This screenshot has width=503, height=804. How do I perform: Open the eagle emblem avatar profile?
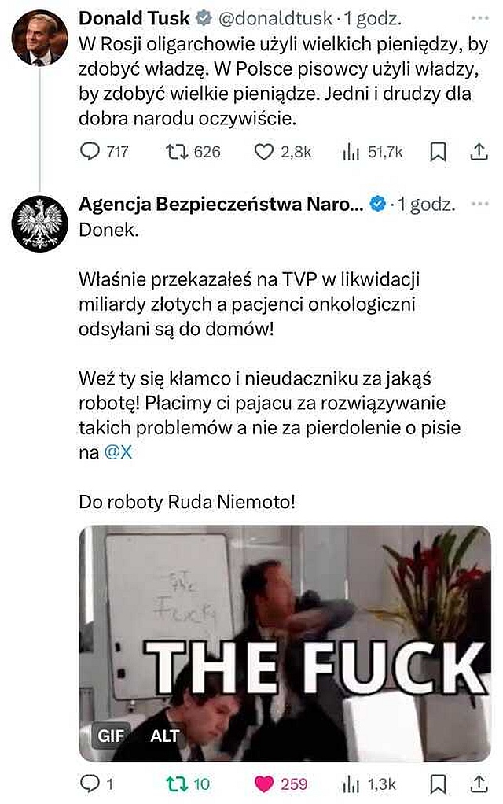coord(39,223)
